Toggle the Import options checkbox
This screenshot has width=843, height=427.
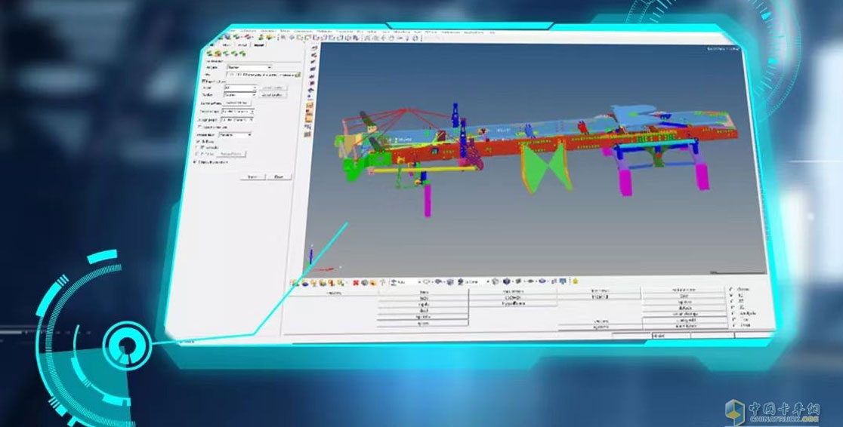[x=203, y=81]
